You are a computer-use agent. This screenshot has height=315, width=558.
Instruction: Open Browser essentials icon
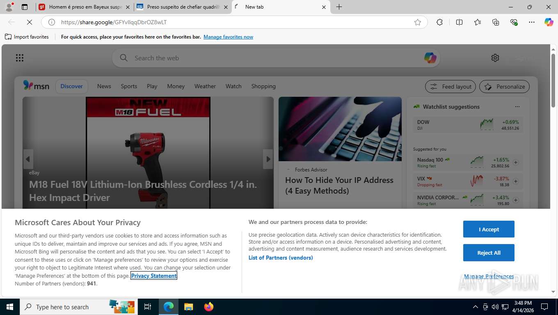click(x=514, y=22)
